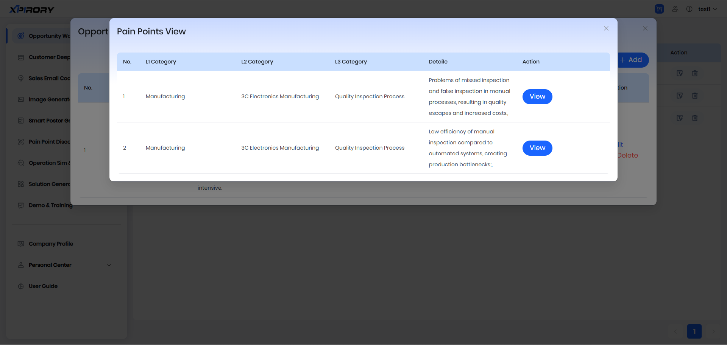727x345 pixels.
Task: Click the Demo & Training sidebar icon
Action: coord(21,206)
